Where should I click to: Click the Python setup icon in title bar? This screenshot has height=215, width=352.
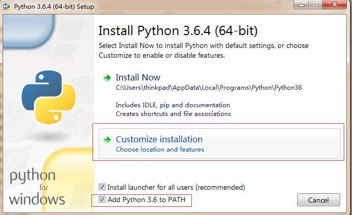[6, 7]
